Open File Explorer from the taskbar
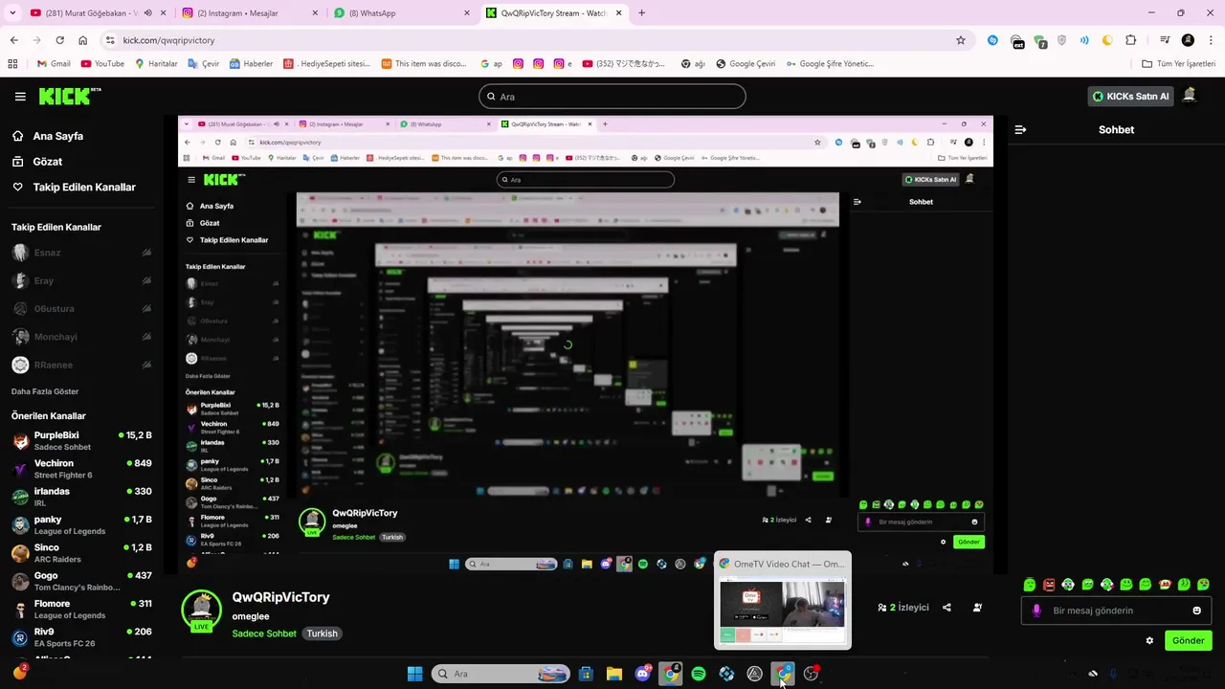Viewport: 1225px width, 689px height. pos(613,674)
